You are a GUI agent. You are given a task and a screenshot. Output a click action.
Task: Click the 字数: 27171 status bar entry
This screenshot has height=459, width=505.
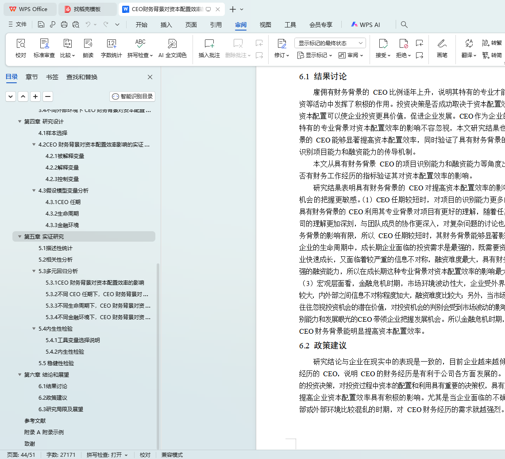coord(61,455)
